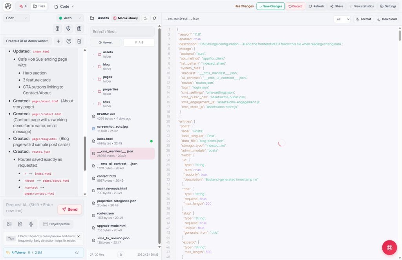Open screenshot_auto.jpg file
Viewport: 402px width, 260px height.
tap(122, 128)
